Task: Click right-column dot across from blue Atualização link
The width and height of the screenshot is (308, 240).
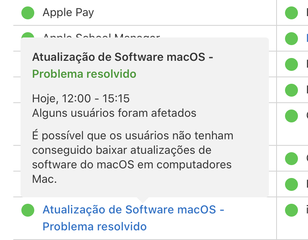Action: pyautogui.click(x=291, y=210)
